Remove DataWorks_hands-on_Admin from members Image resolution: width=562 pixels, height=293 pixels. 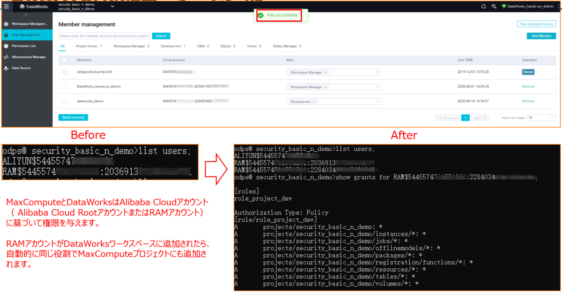[528, 87]
